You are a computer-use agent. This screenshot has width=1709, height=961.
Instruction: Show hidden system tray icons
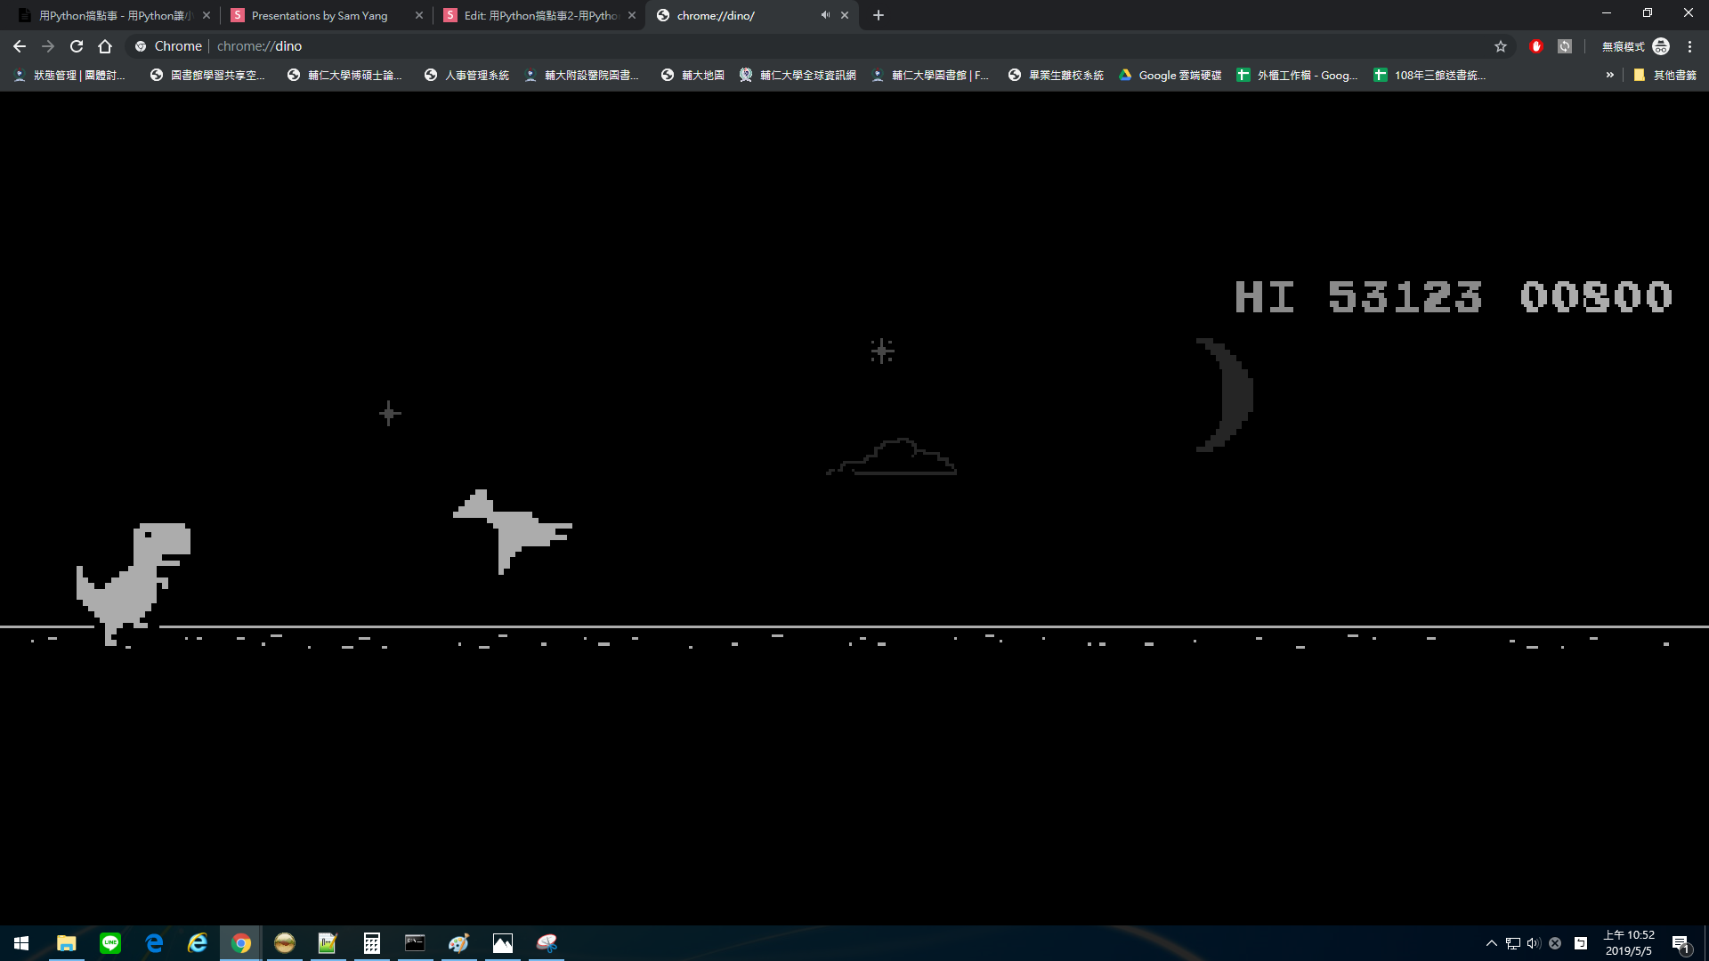click(1492, 943)
